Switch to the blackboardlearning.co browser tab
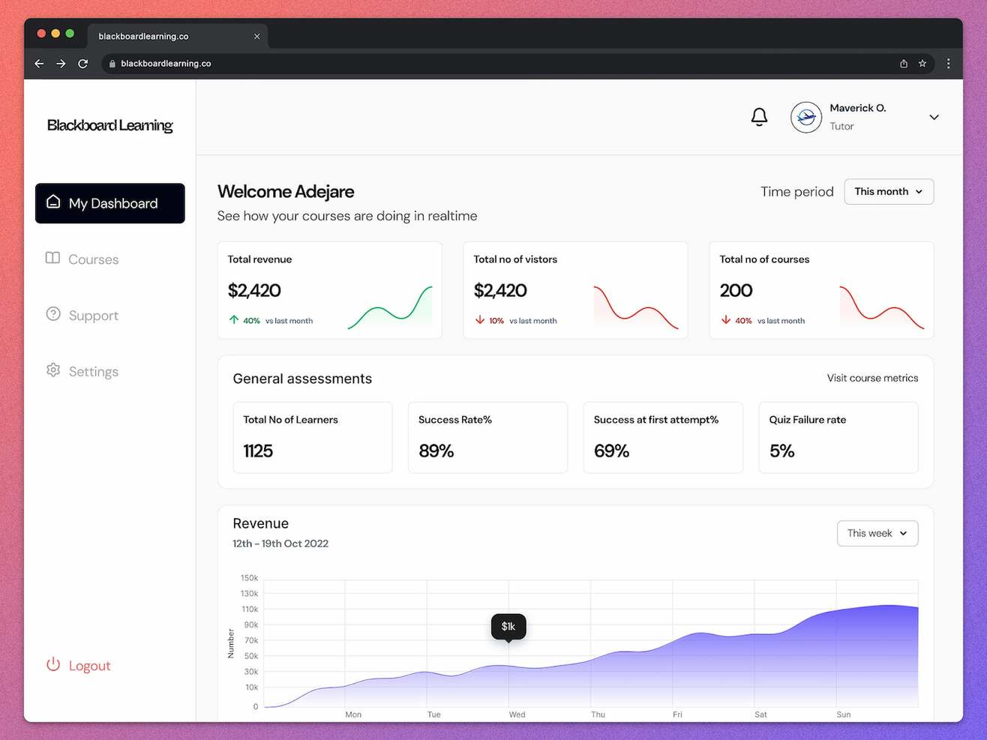Screen dimensions: 987x740 [x=178, y=36]
